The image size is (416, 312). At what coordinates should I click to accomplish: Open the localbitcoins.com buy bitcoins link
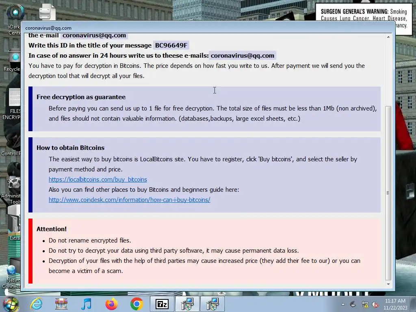(x=97, y=180)
